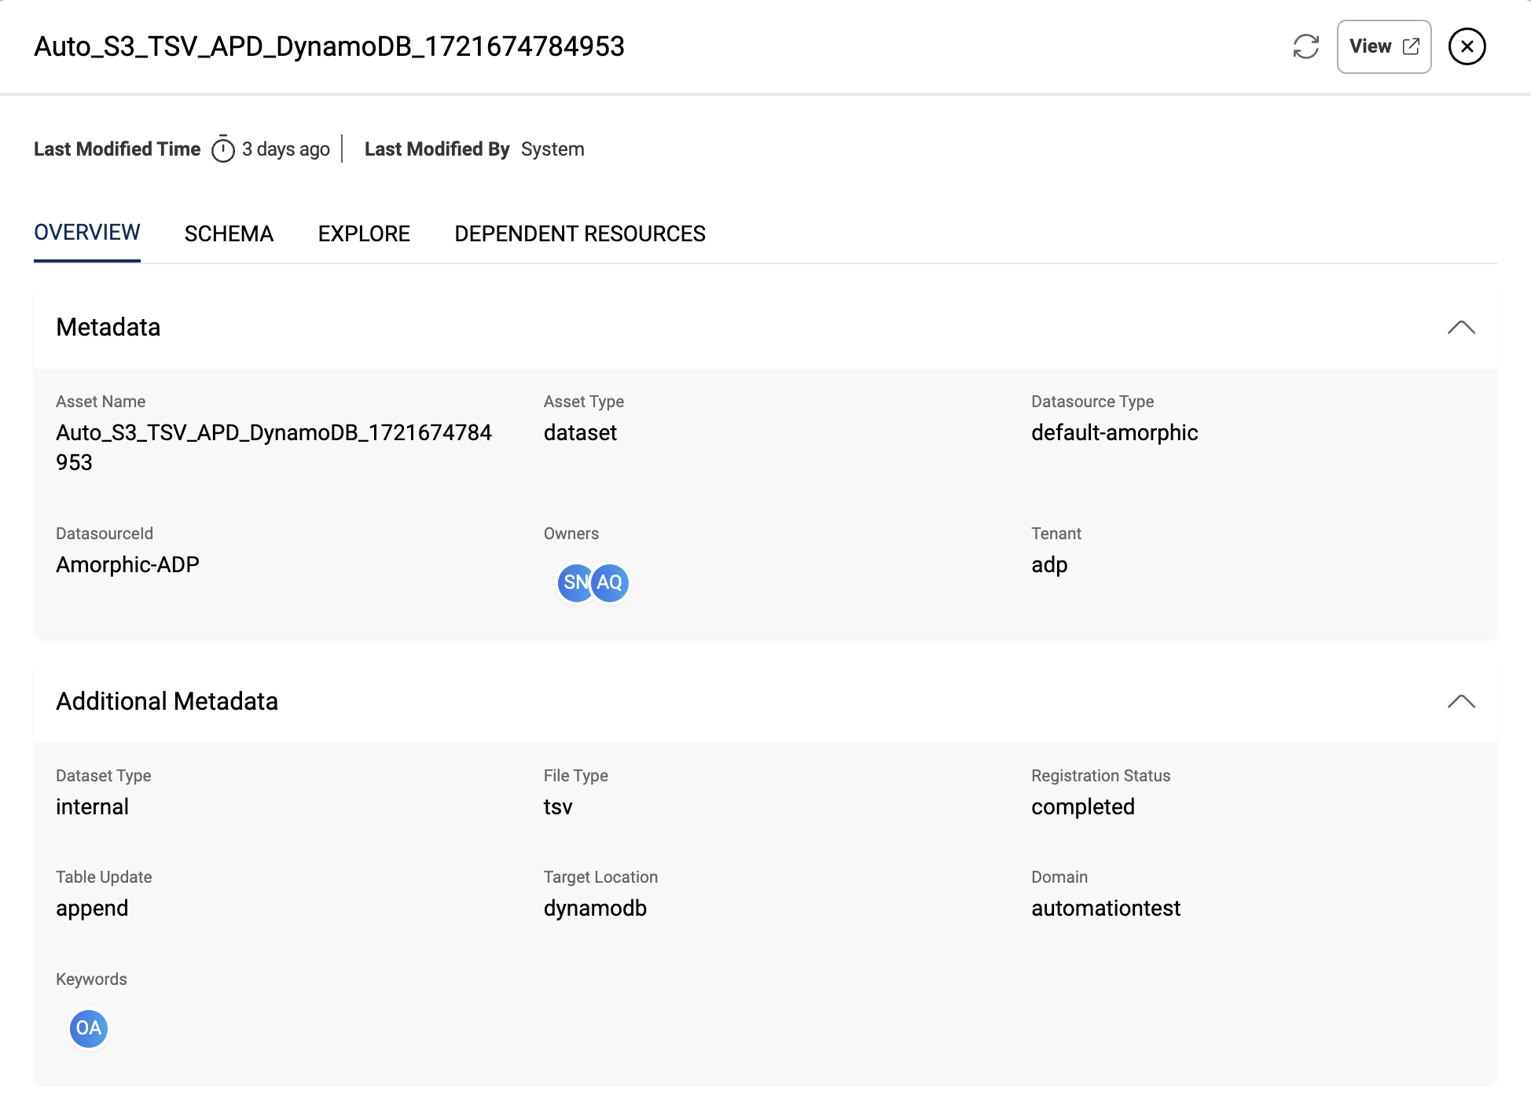This screenshot has height=1113, width=1531.
Task: Click the Last Modified Time clock icon
Action: pyautogui.click(x=223, y=149)
